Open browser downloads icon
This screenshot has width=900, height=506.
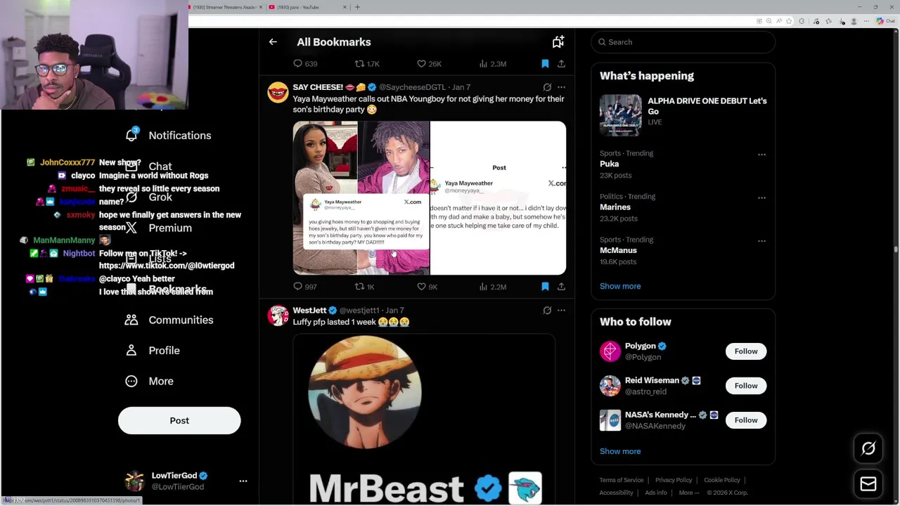point(842,21)
